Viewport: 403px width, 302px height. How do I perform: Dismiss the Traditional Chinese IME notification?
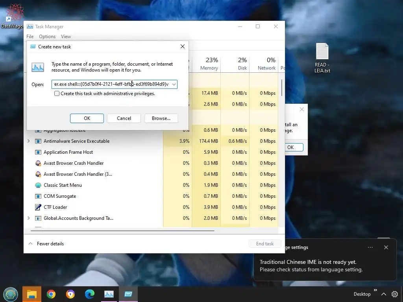pos(386,247)
